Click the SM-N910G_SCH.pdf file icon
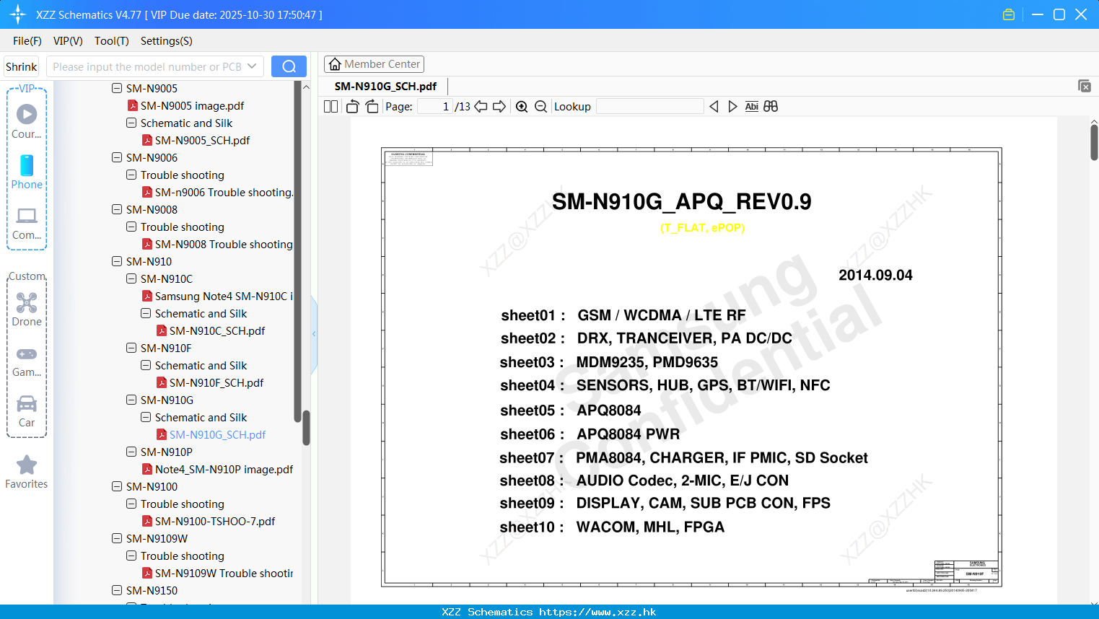Viewport: 1099px width, 619px height. (x=162, y=434)
